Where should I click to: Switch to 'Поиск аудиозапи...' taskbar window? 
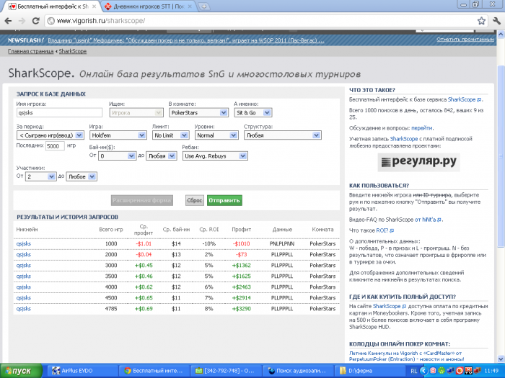(297, 371)
